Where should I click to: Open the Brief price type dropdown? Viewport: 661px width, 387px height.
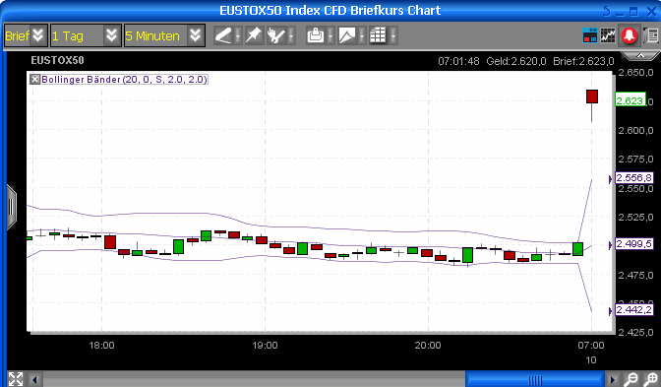click(x=26, y=35)
